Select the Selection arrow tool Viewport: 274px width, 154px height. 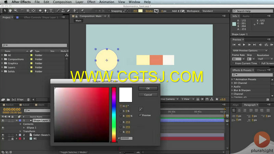5,11
